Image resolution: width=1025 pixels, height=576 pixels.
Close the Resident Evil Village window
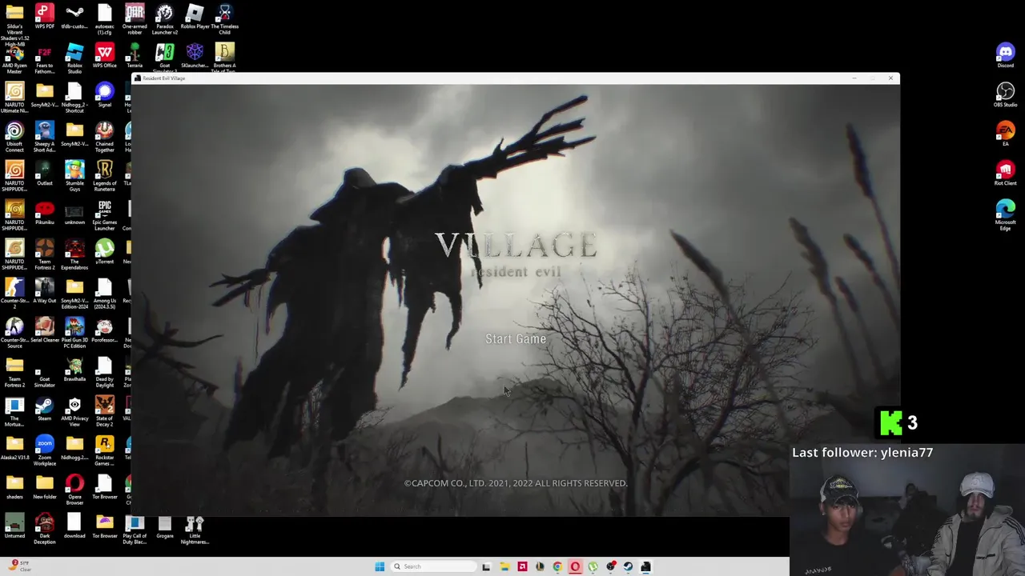coord(890,78)
